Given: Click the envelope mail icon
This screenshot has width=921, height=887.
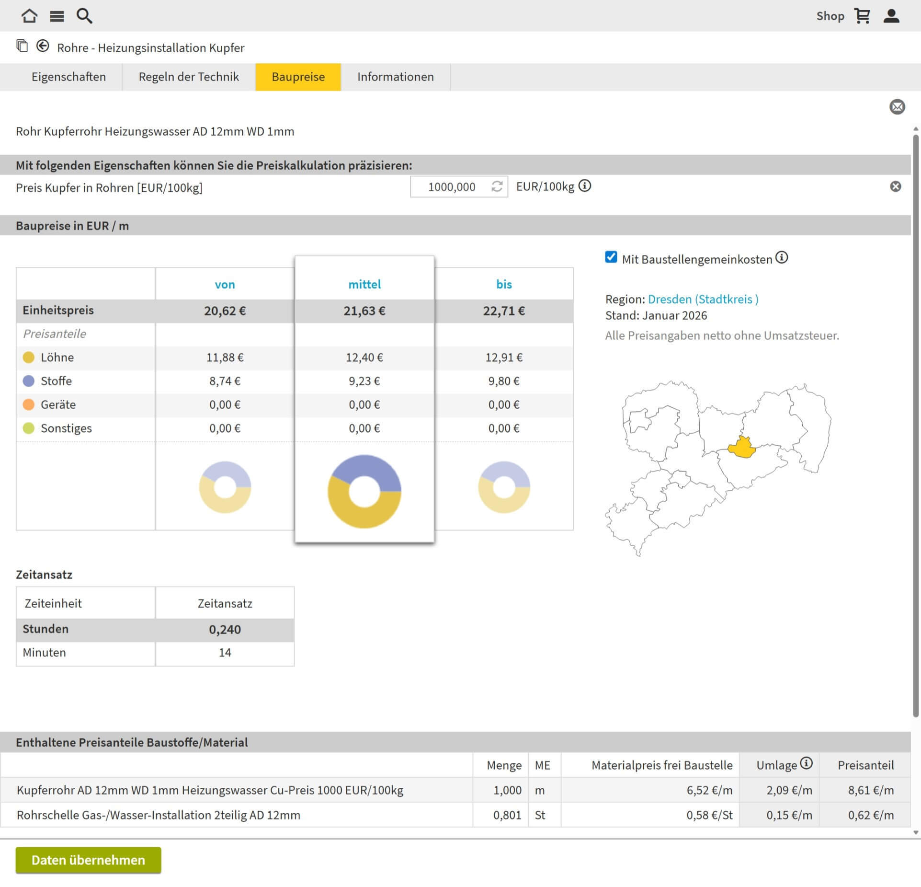Looking at the screenshot, I should [x=897, y=107].
